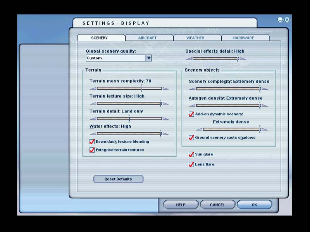Click the Autogen density slider
The image size is (310, 232).
[228, 106]
